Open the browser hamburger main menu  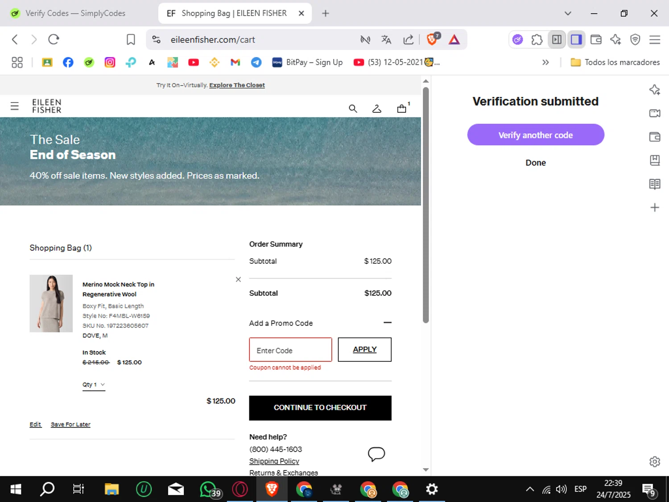[x=655, y=40]
